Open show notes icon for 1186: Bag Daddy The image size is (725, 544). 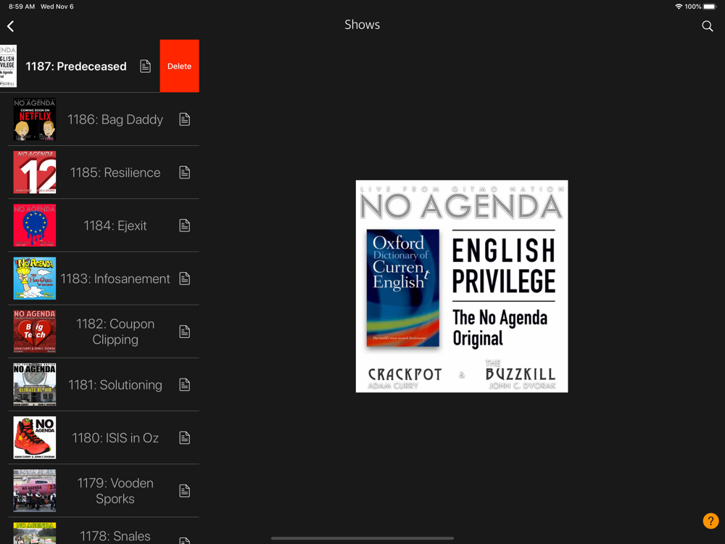(184, 120)
